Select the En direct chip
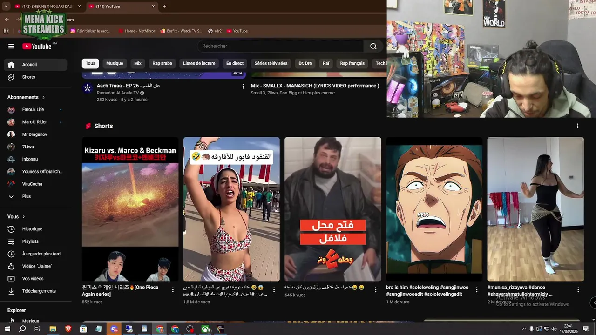The width and height of the screenshot is (596, 335). (235, 63)
